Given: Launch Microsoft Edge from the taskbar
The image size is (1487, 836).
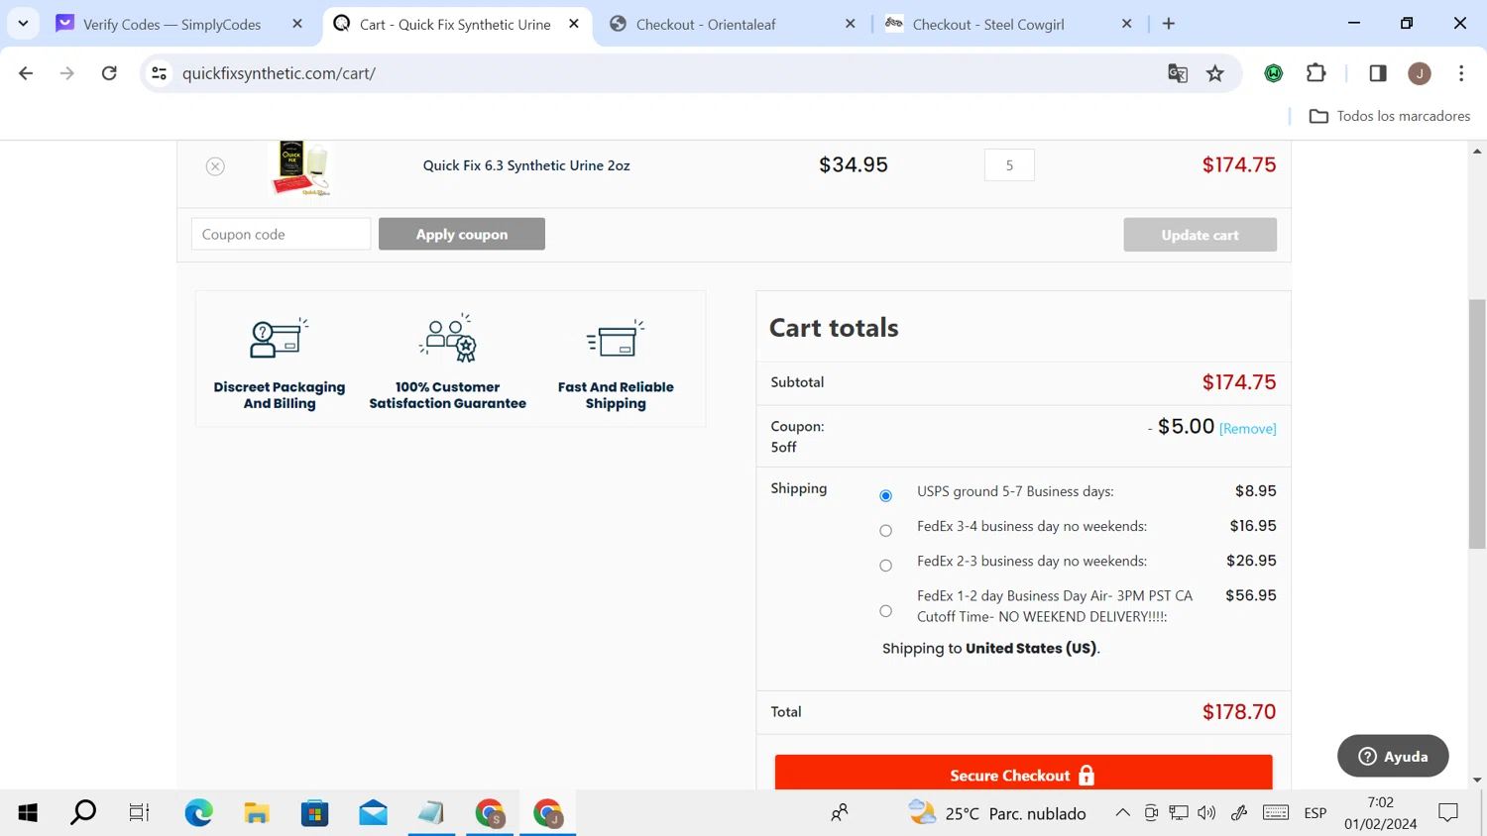Looking at the screenshot, I should 198,813.
